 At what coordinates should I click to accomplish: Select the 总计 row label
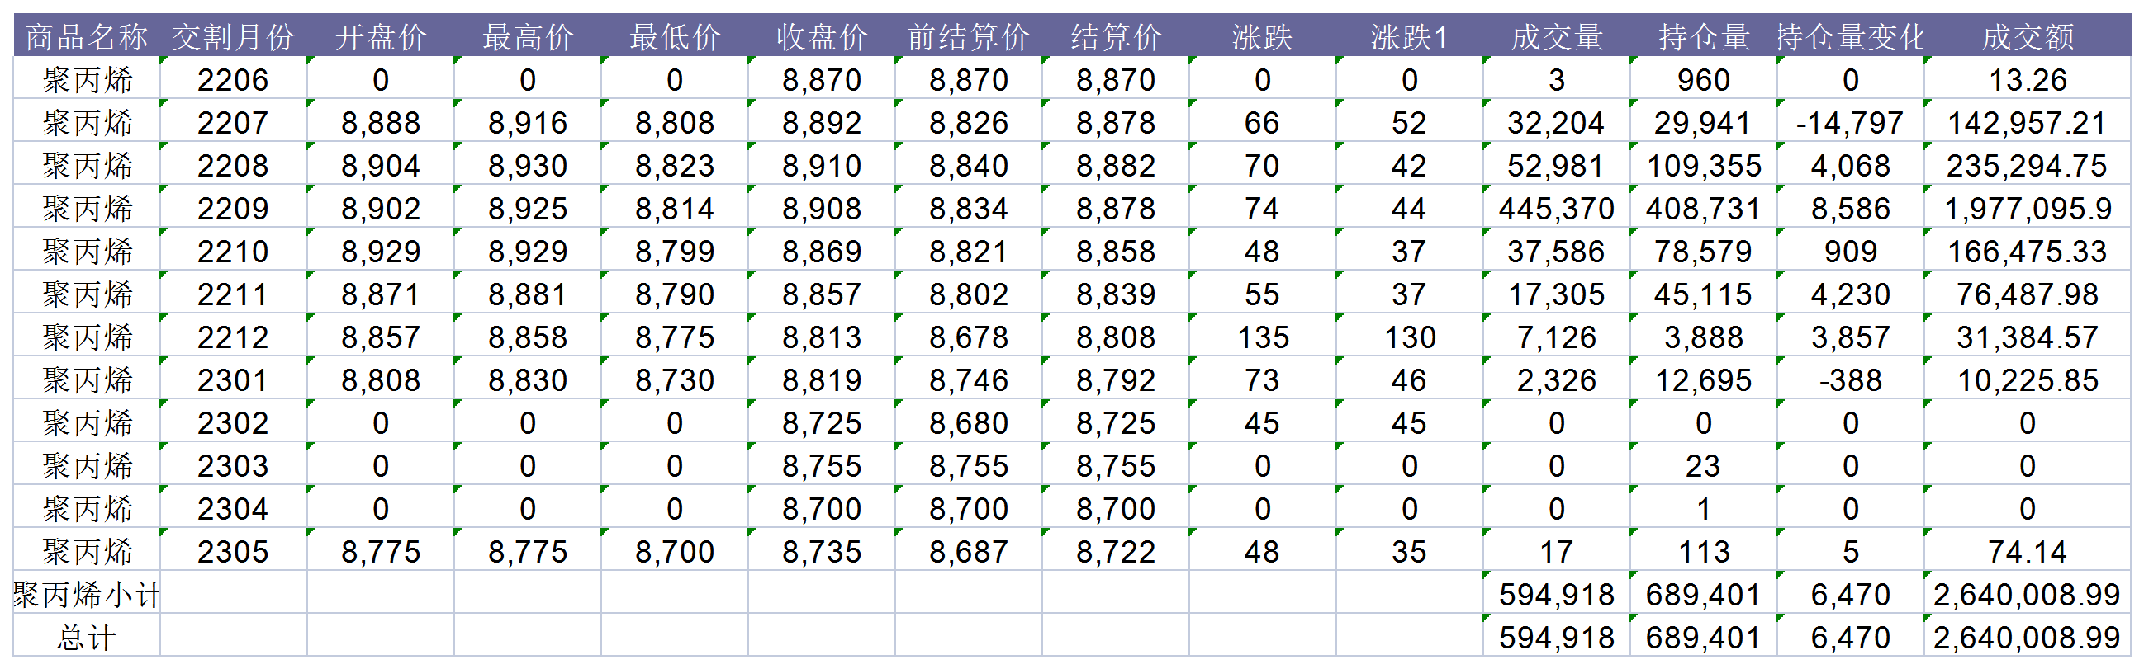[87, 638]
